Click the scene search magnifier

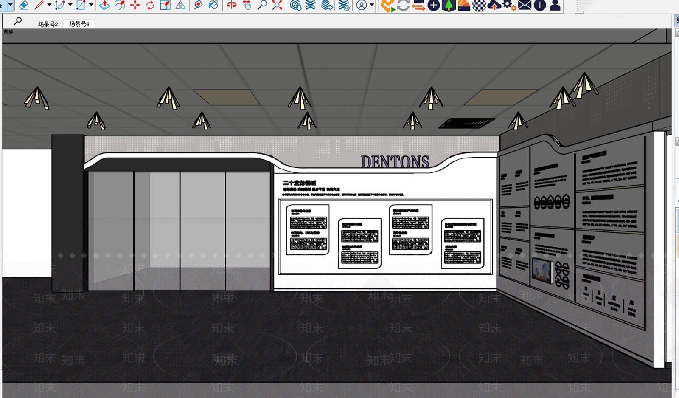(x=17, y=21)
